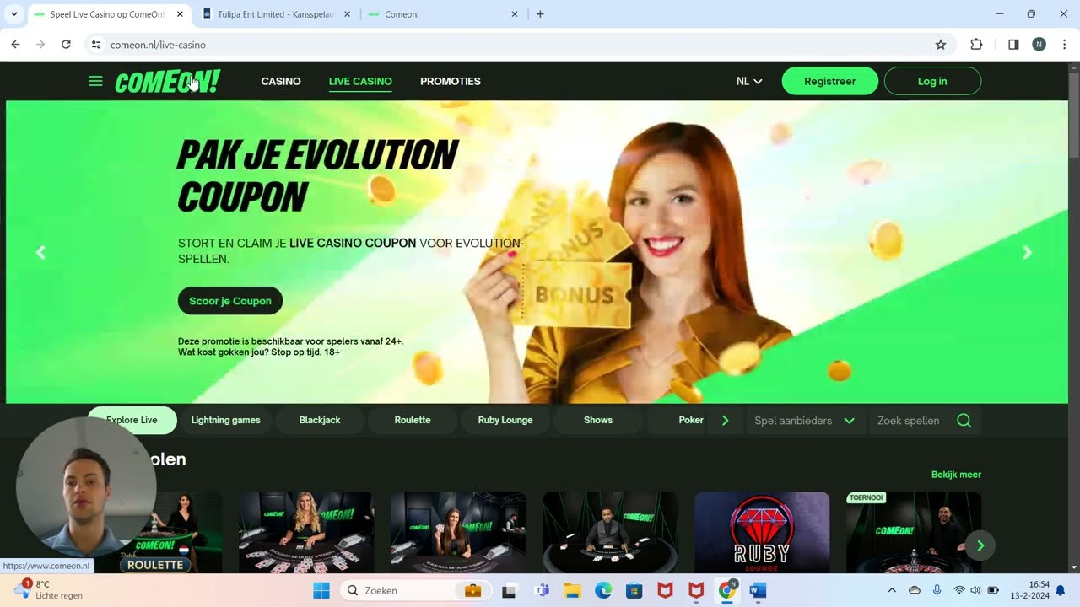The image size is (1080, 607).
Task: Switch to the Tulipa Ent Limited tab
Action: pyautogui.click(x=276, y=14)
